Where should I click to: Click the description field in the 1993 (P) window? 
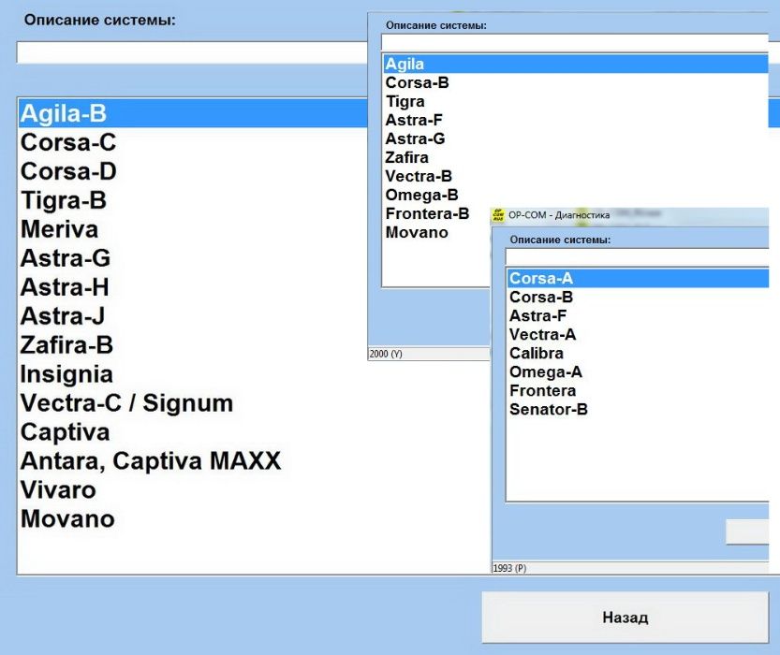coord(638,256)
